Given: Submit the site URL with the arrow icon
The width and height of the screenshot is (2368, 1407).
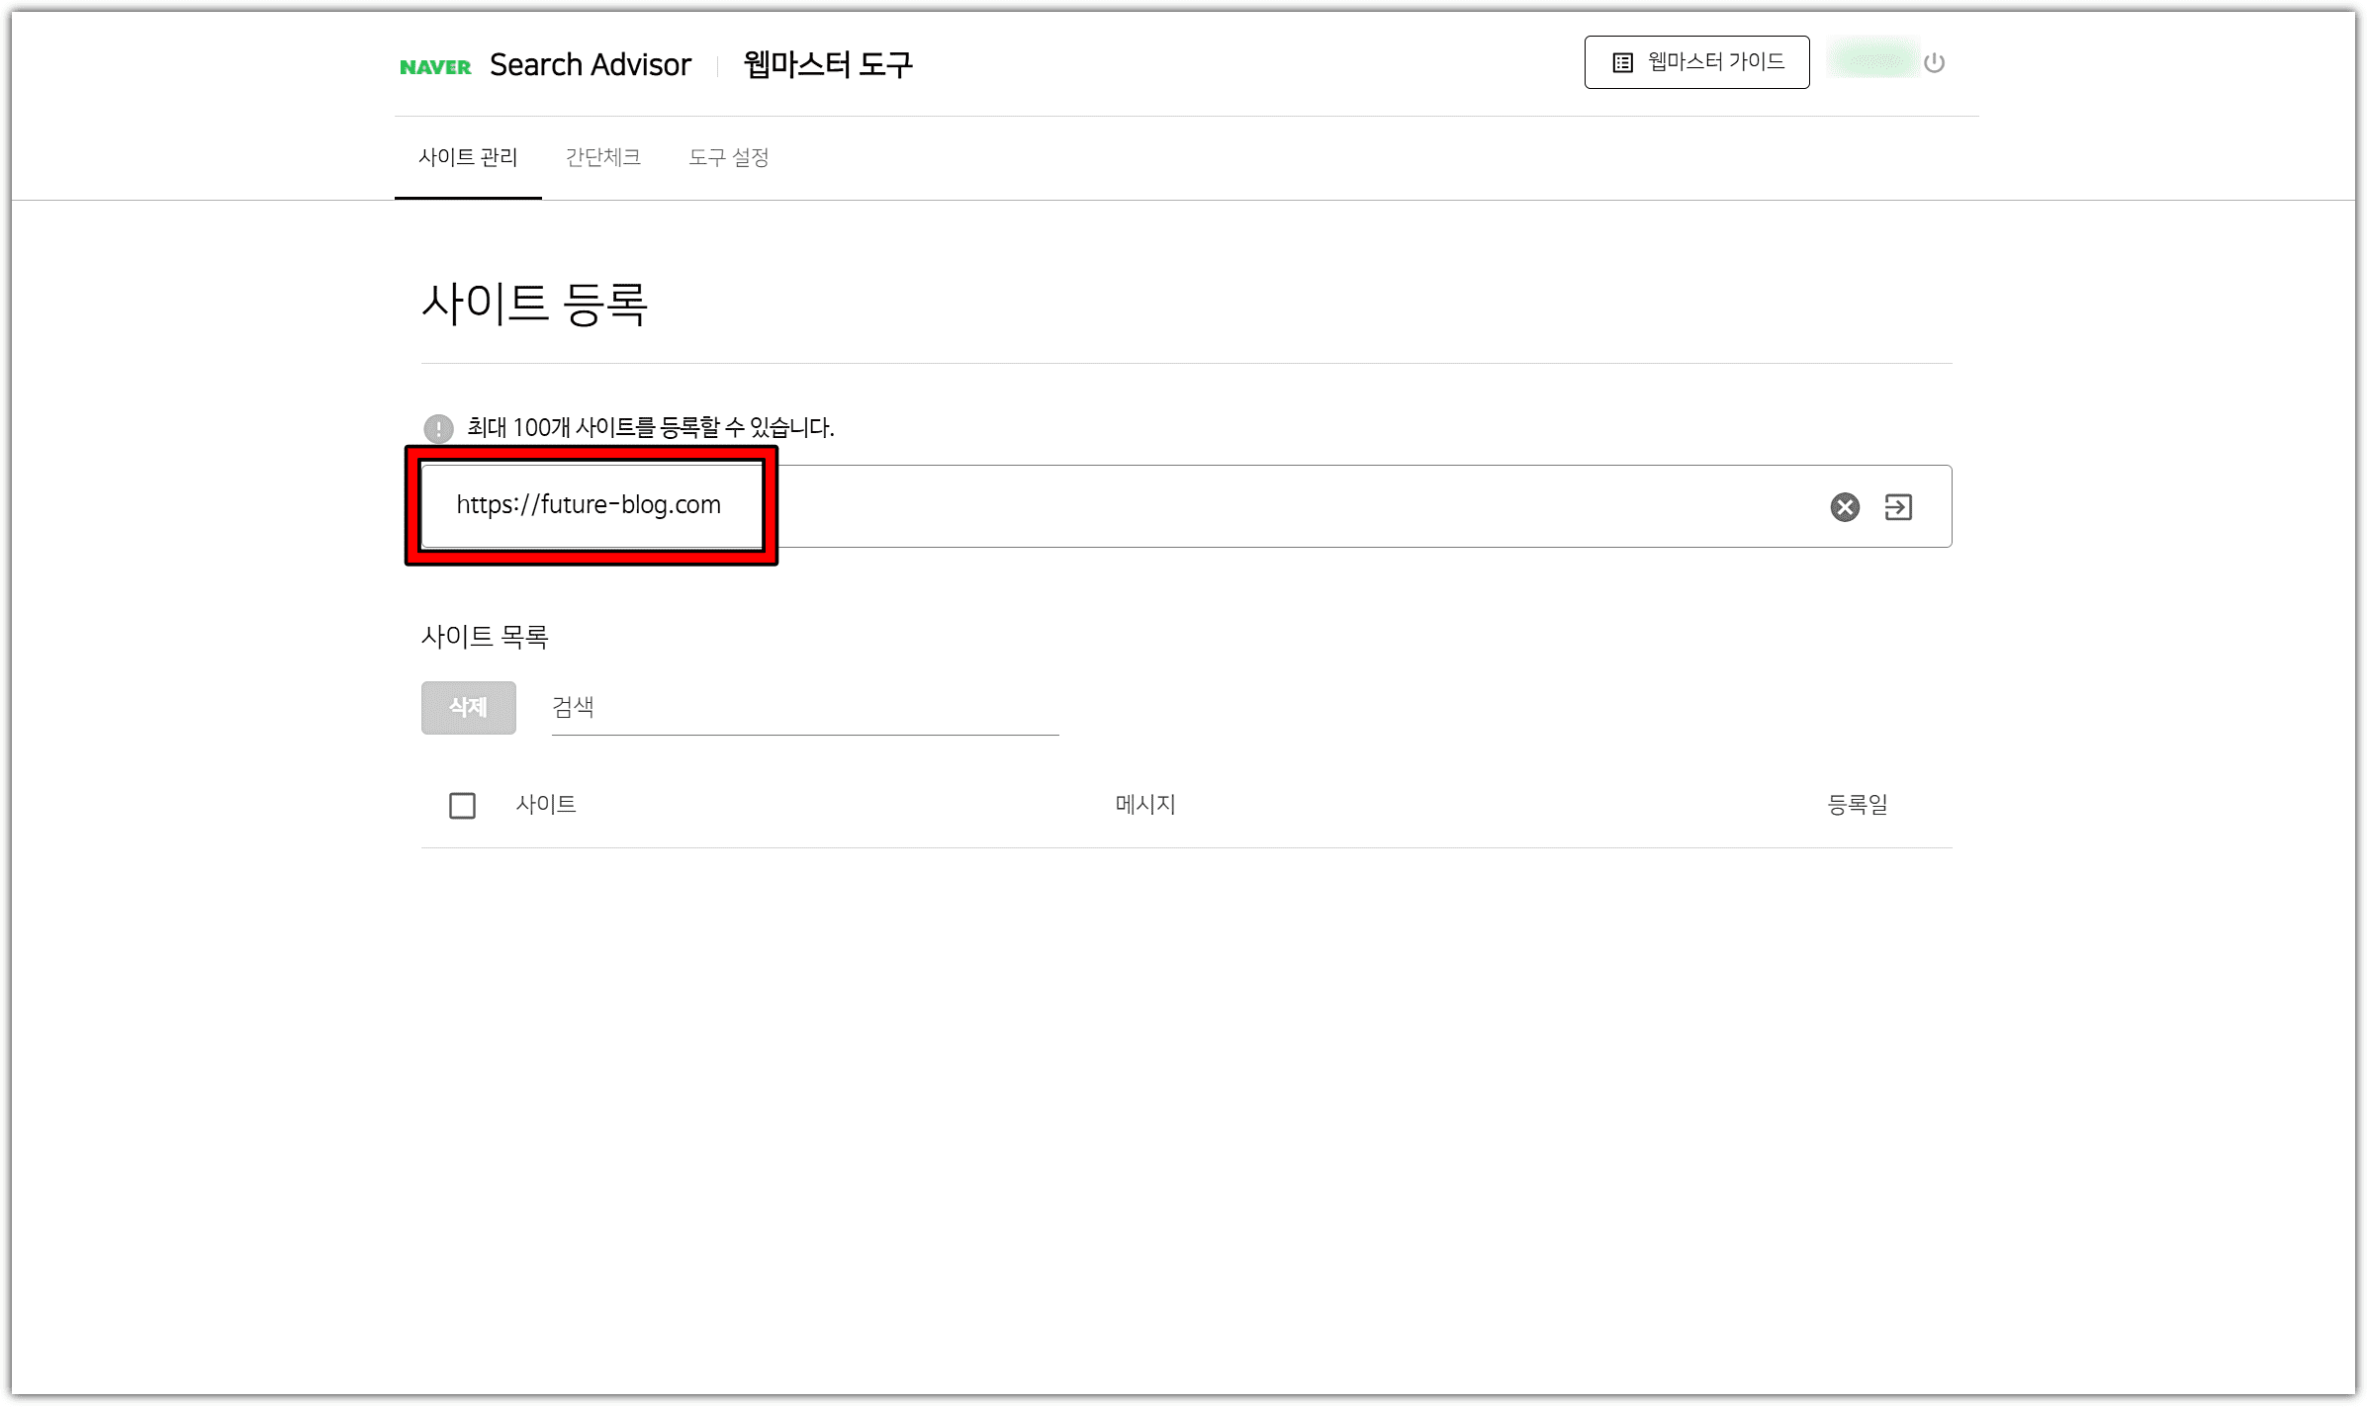Looking at the screenshot, I should [x=1897, y=507].
